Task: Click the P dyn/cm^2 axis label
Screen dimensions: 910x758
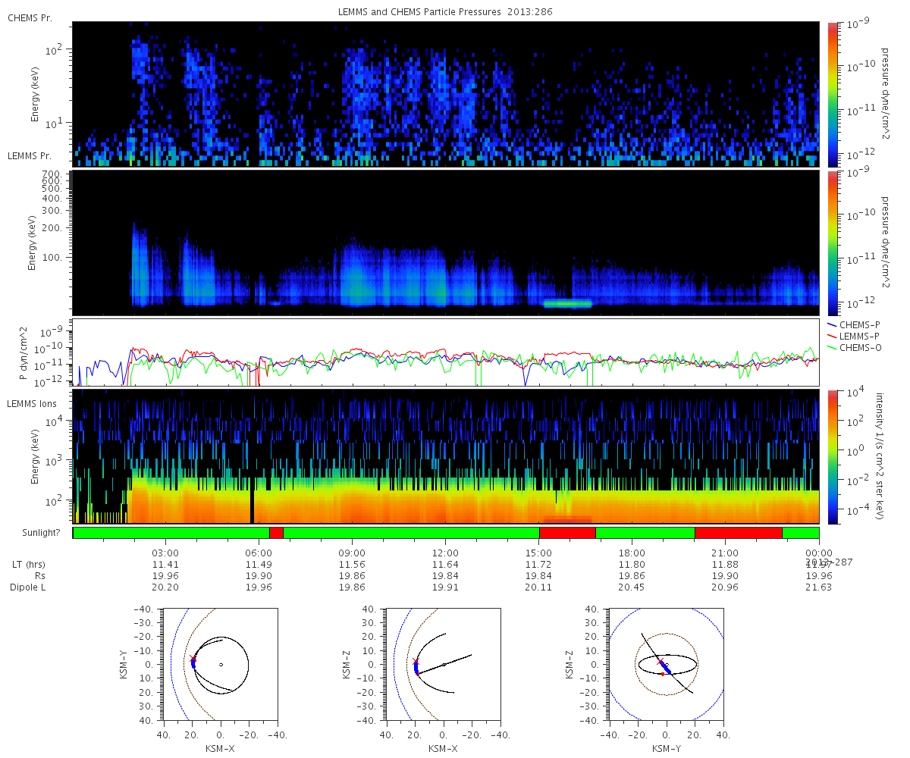Action: [x=24, y=352]
